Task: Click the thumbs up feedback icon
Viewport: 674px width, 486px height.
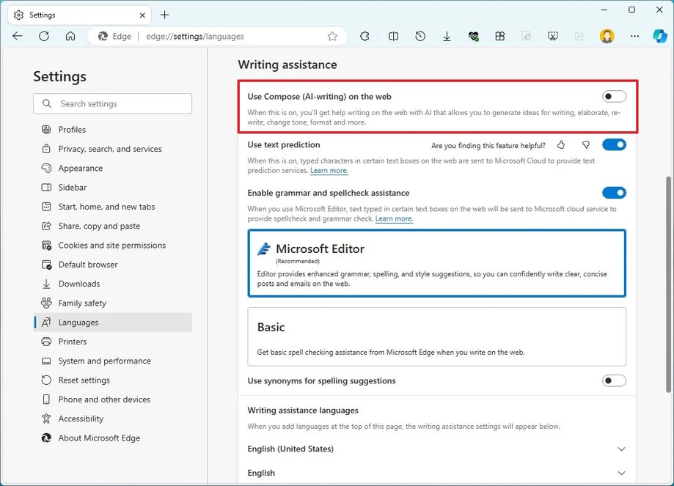Action: point(561,145)
